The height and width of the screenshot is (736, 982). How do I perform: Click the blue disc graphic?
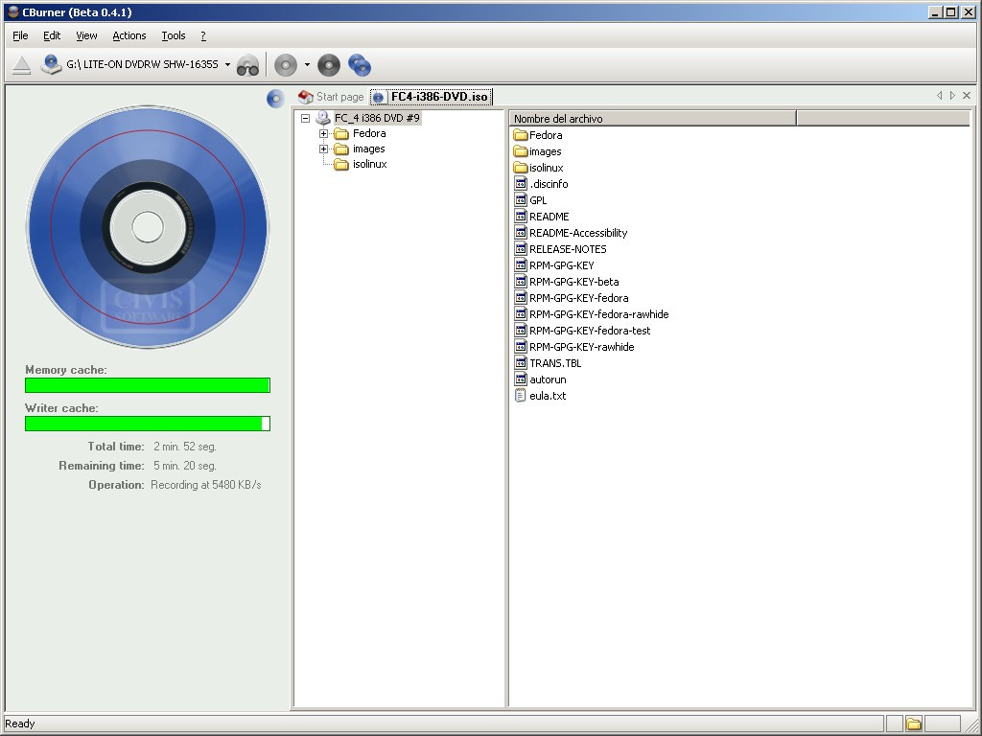point(148,226)
